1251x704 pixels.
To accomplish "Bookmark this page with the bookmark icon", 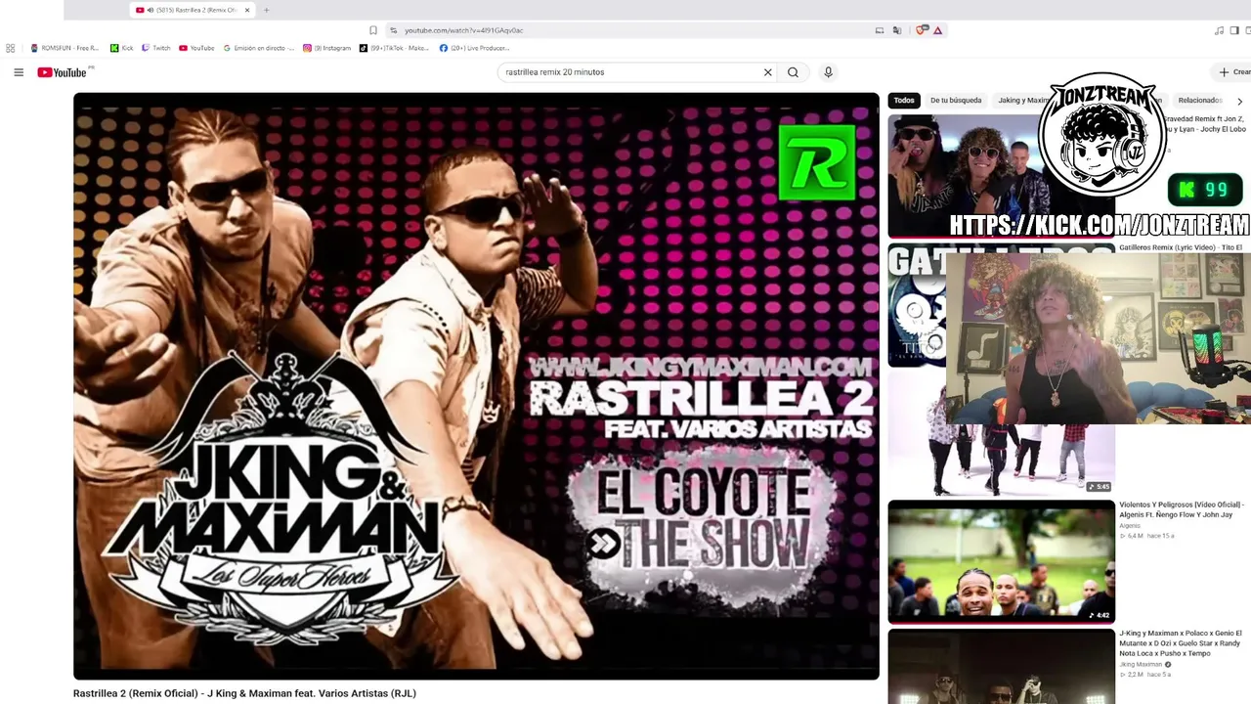I will 372,30.
